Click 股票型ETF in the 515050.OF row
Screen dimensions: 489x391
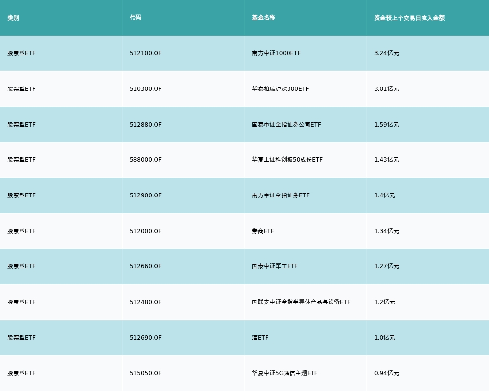point(22,373)
